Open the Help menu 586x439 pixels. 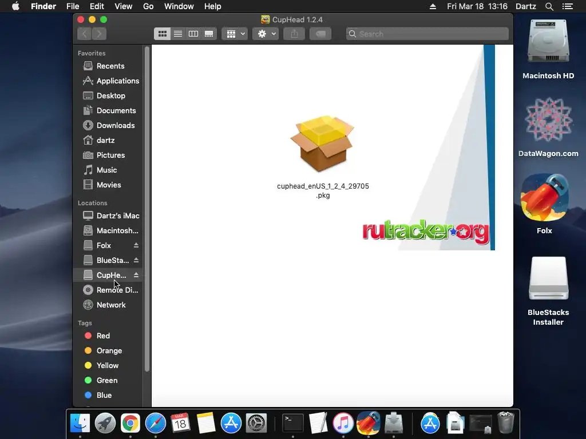click(213, 6)
